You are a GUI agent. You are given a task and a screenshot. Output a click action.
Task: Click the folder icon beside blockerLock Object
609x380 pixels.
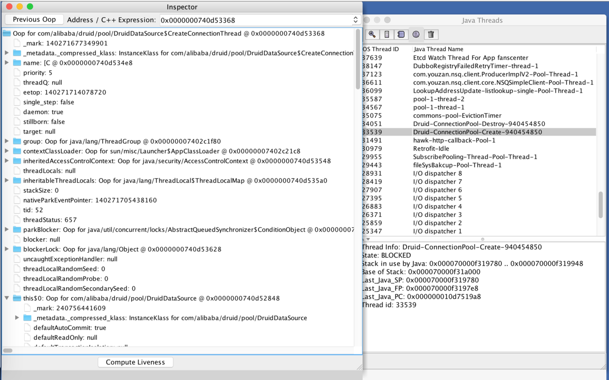tap(17, 249)
